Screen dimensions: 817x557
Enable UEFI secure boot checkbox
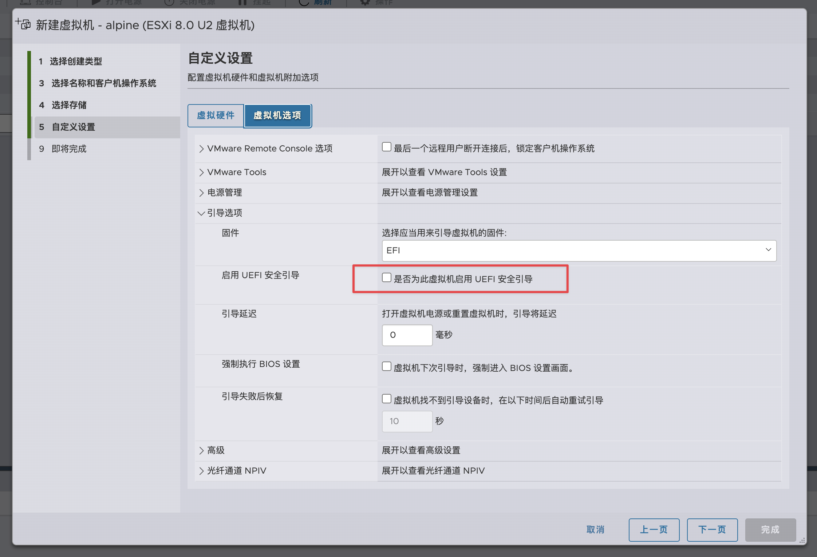point(387,278)
